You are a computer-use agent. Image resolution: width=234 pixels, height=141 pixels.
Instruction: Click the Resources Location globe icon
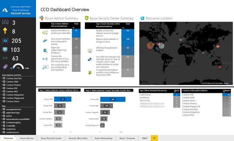[142, 18]
